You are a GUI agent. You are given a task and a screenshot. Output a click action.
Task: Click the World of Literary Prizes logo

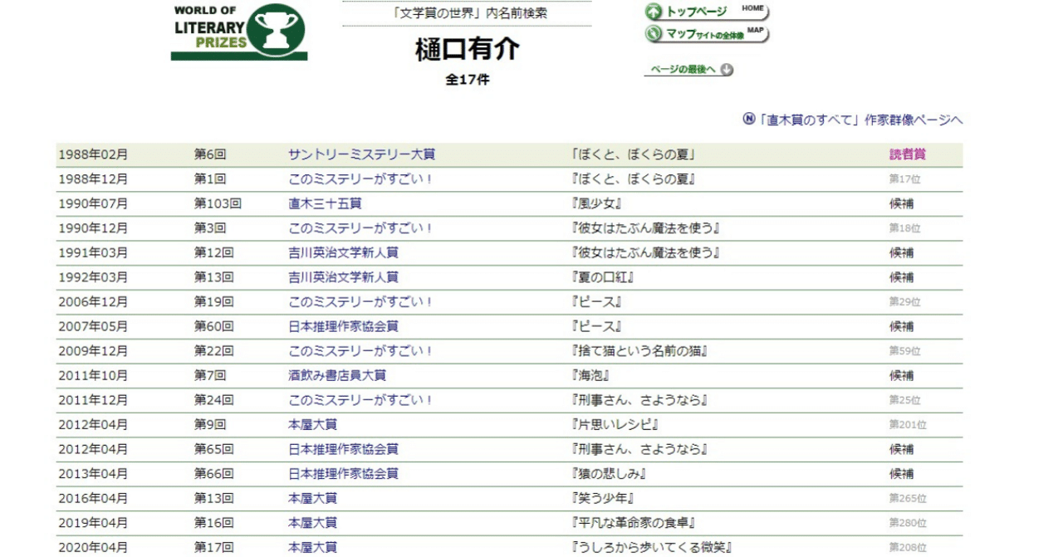point(239,32)
